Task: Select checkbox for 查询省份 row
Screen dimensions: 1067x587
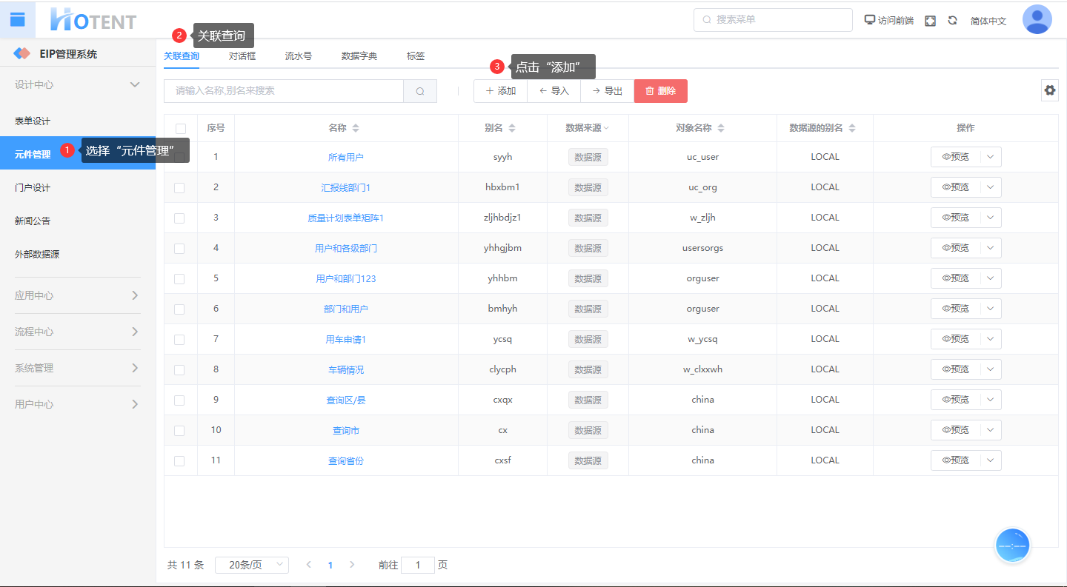Action: click(x=179, y=460)
